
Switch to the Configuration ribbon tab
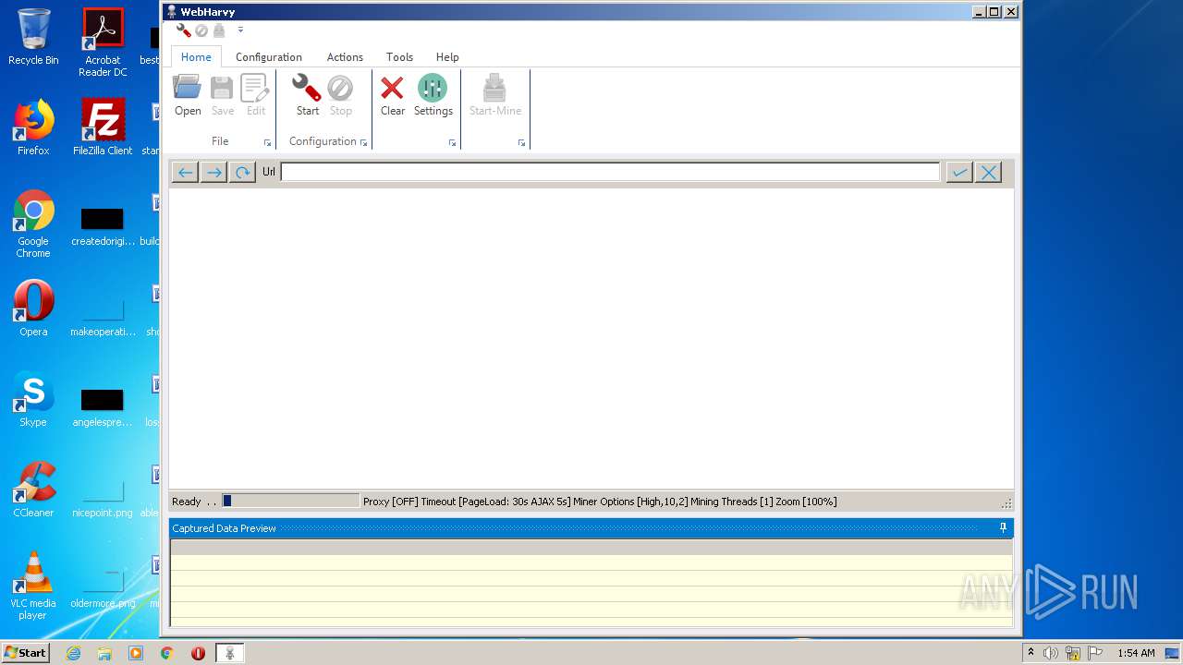tap(269, 56)
